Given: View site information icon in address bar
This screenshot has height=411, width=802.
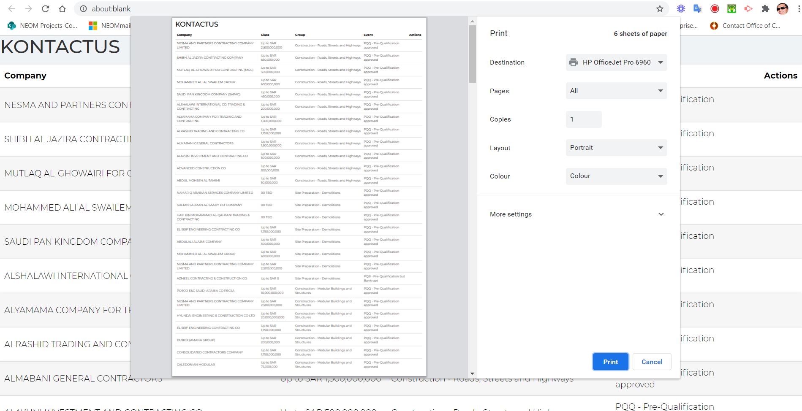Looking at the screenshot, I should click(84, 9).
